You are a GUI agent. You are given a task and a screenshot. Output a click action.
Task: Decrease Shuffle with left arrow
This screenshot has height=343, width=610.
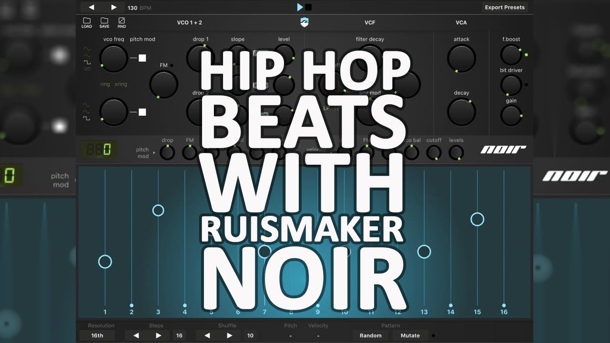(207, 335)
